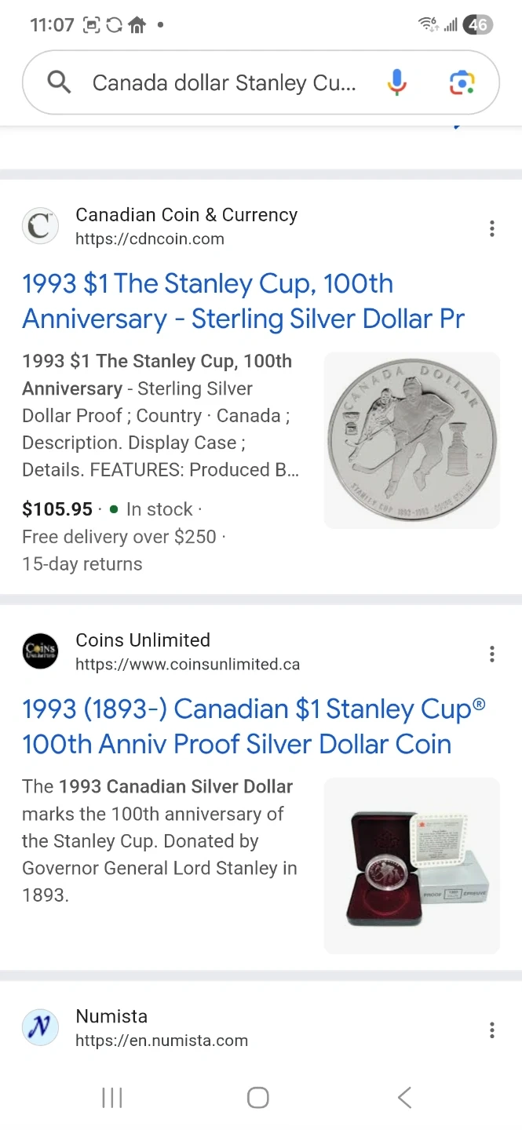522x1130 pixels.
Task: Open options menu for Coins Unlimited result
Action: (x=491, y=654)
